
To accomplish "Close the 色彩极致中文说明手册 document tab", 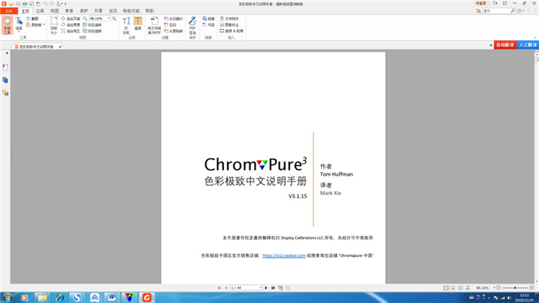I will tap(60, 47).
